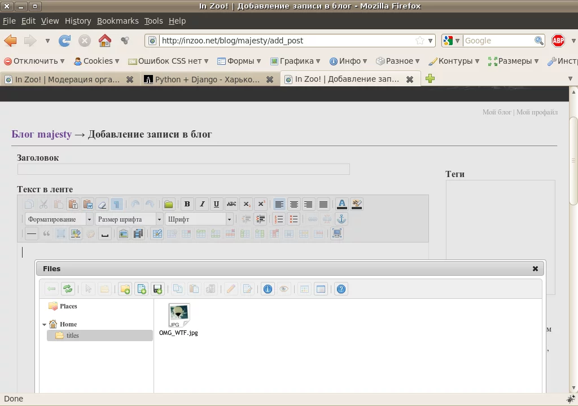Create a new file in Files dialog

coord(142,289)
